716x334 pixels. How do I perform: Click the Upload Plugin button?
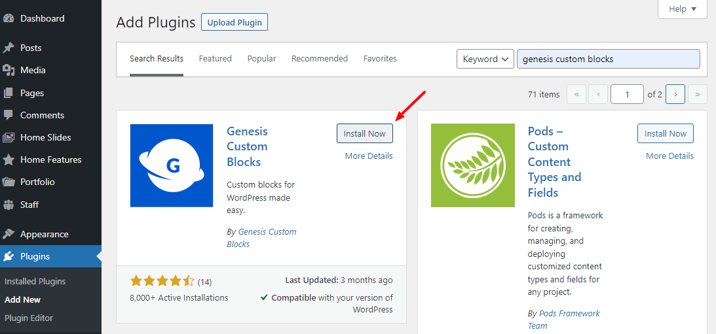tap(235, 22)
